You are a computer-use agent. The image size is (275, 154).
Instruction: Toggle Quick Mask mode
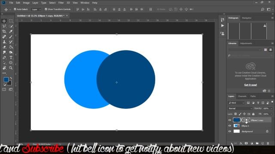coord(4,89)
